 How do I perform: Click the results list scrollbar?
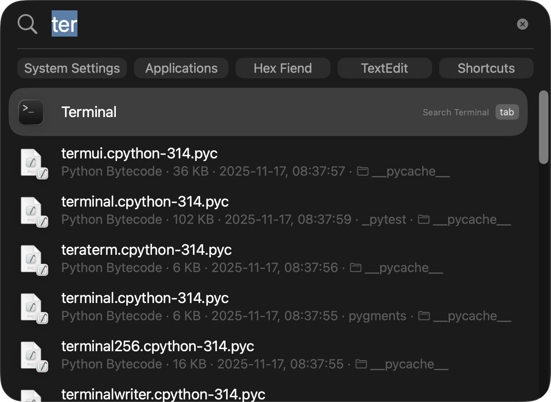[x=544, y=127]
